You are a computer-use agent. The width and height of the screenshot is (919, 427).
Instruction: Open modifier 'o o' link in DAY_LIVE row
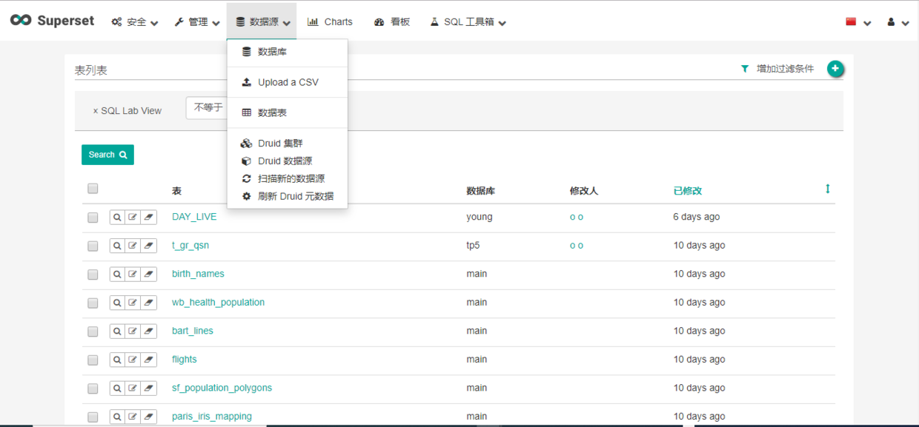(577, 218)
